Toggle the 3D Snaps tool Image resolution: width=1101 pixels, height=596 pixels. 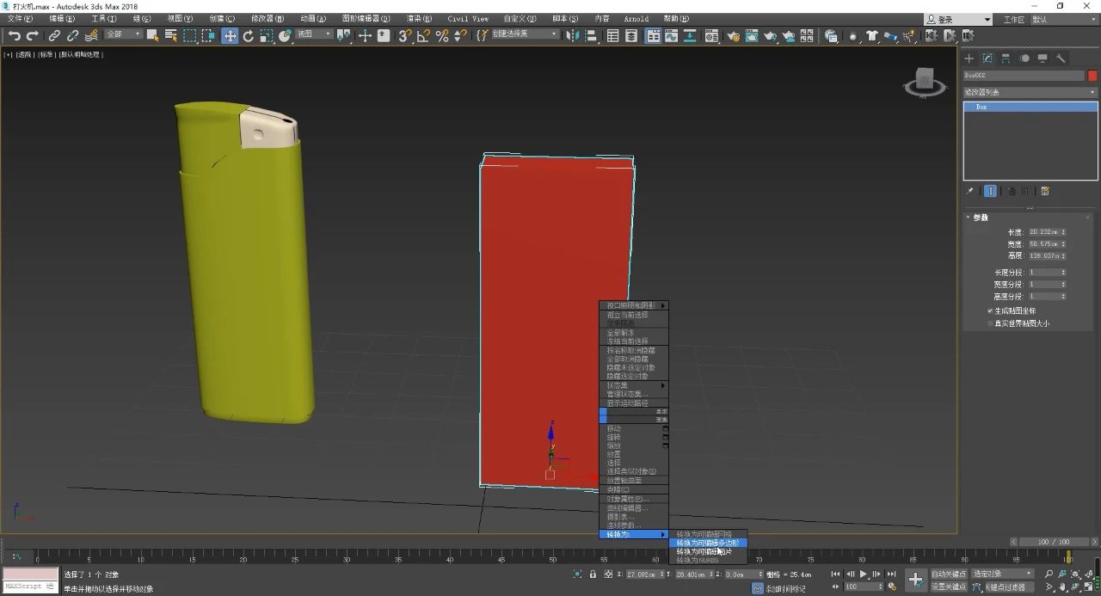(x=404, y=35)
